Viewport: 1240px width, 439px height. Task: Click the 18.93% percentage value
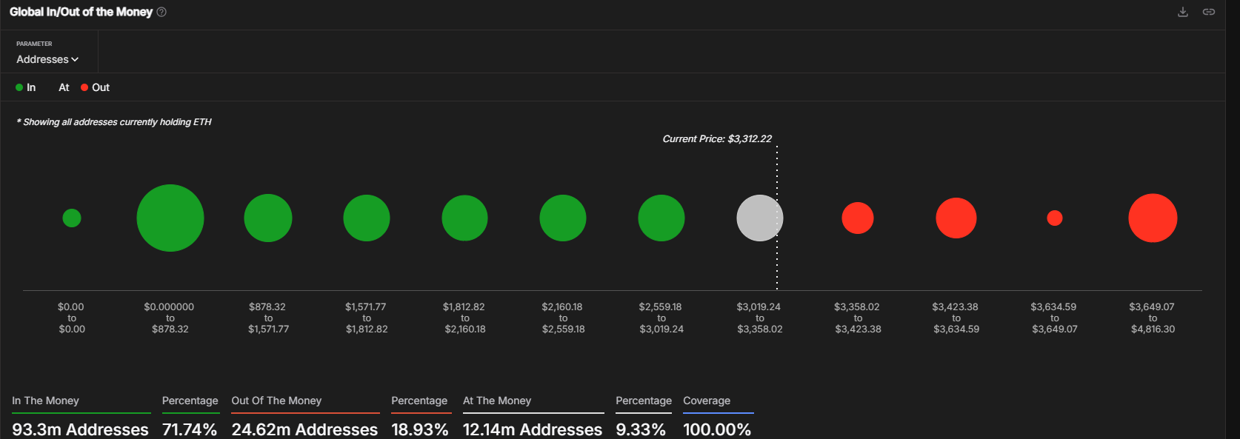coord(420,429)
